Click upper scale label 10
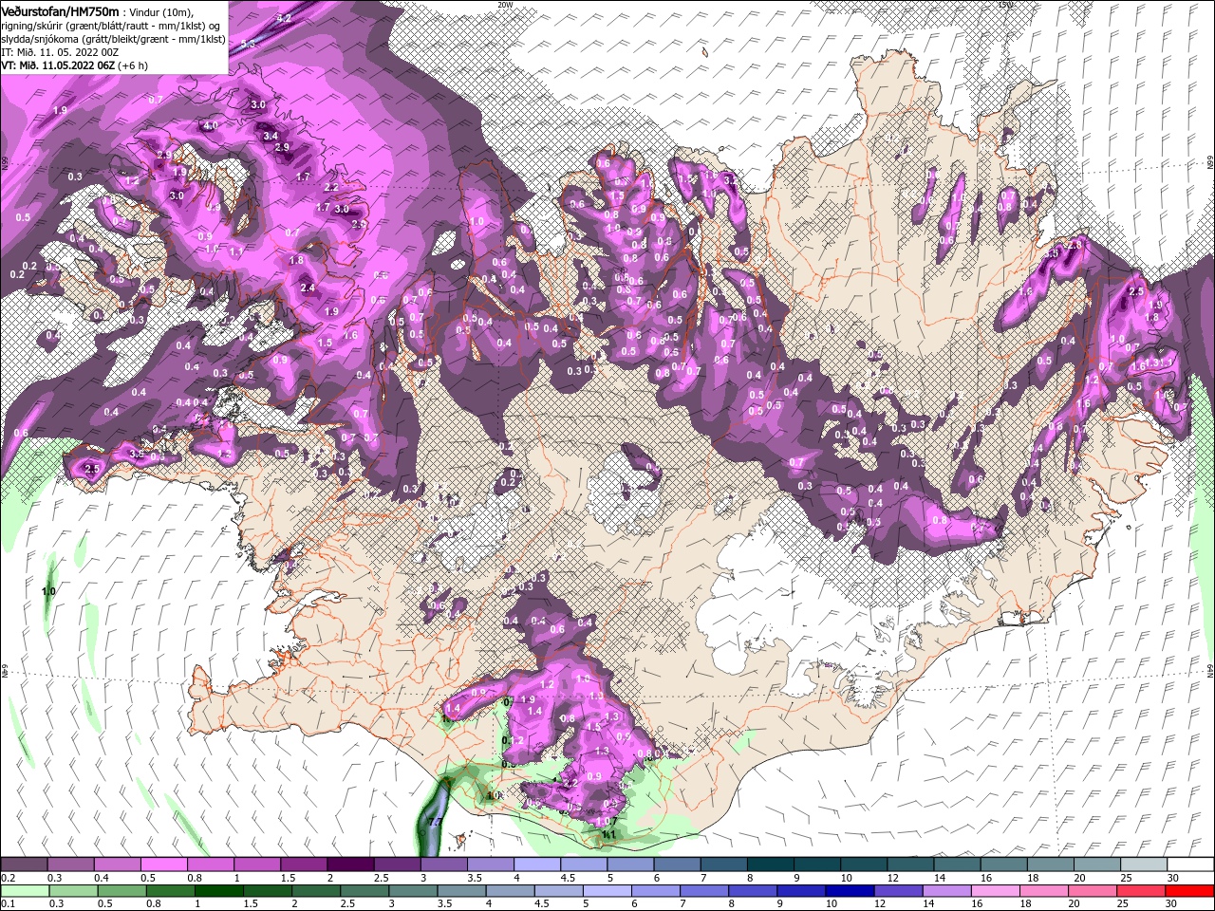The height and width of the screenshot is (911, 1215). pyautogui.click(x=846, y=878)
